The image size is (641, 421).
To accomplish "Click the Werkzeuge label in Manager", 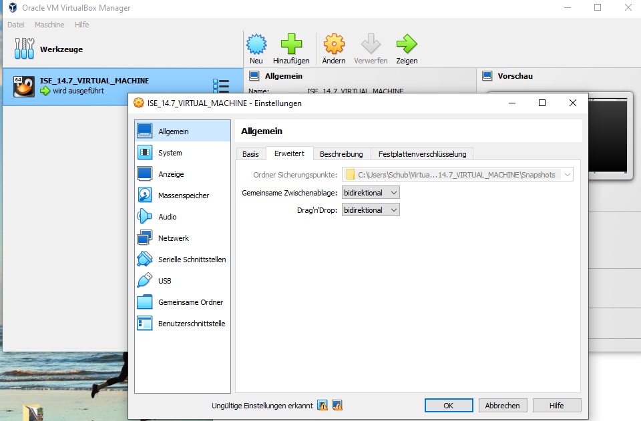I will [61, 49].
